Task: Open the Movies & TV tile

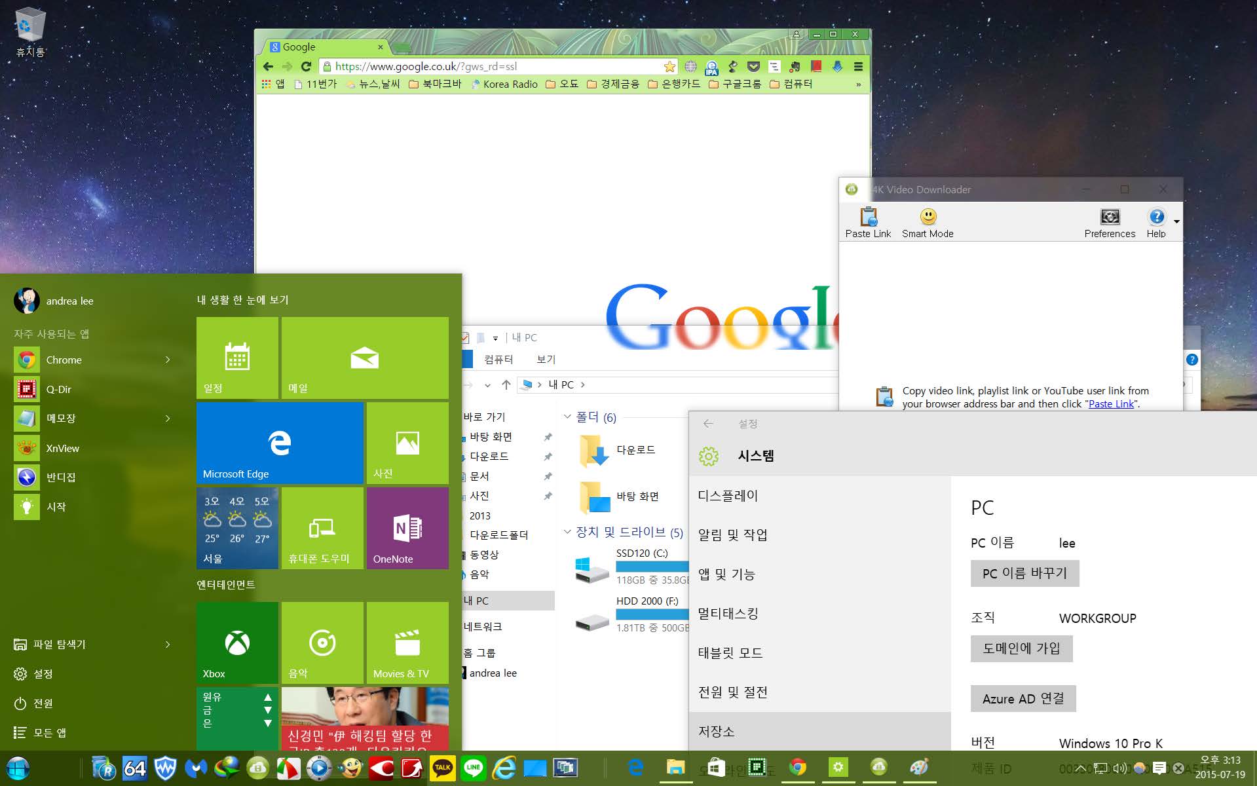Action: pos(407,643)
